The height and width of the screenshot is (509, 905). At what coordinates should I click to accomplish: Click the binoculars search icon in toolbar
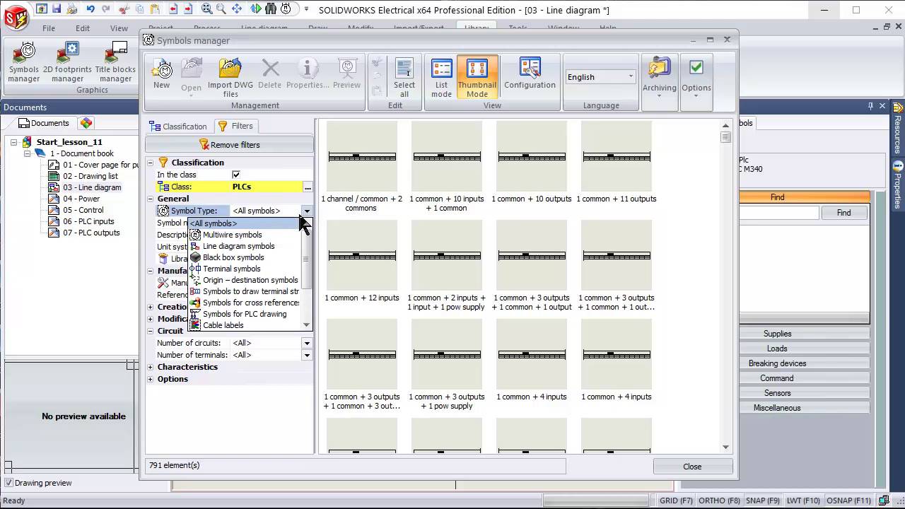pyautogui.click(x=271, y=9)
